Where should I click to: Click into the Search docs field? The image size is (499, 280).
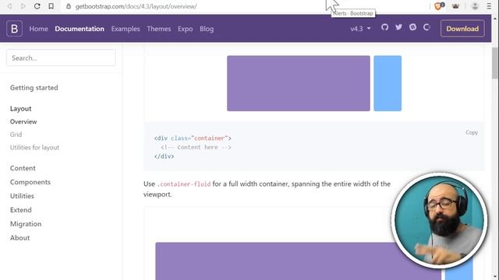tap(61, 58)
